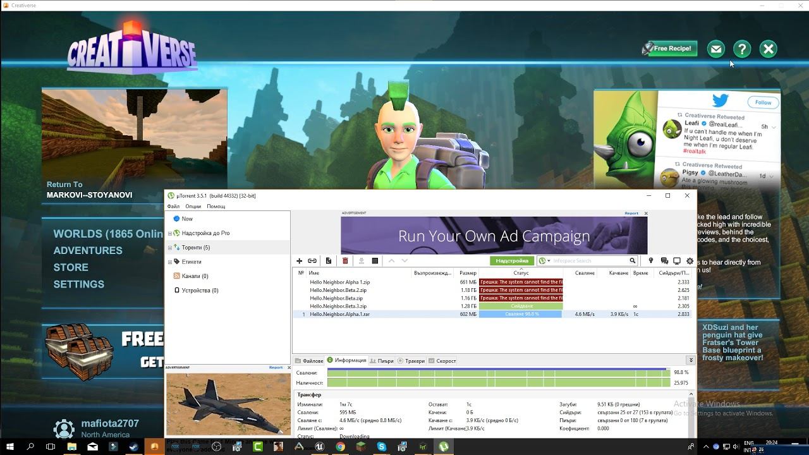Open µTorrent preferences gear icon

pyautogui.click(x=690, y=261)
